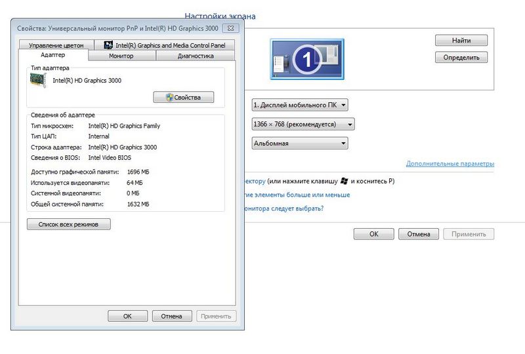
Task: Click the shield icon on the Свойства button
Action: (169, 98)
